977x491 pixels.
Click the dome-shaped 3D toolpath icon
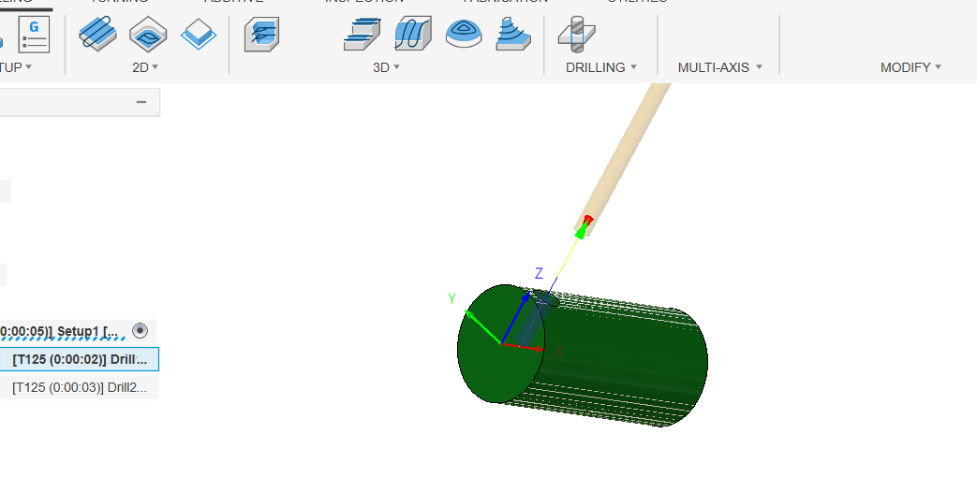[x=463, y=35]
